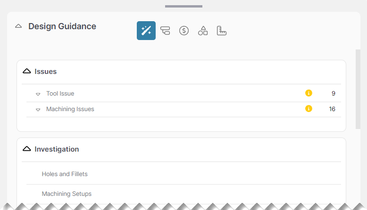Select the Tool Issue label

click(x=60, y=94)
